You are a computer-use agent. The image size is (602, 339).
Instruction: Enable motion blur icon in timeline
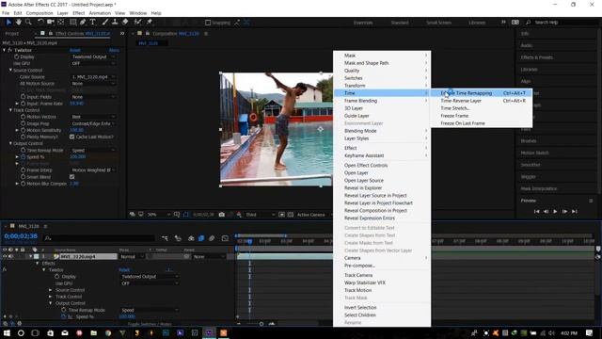[212, 238]
